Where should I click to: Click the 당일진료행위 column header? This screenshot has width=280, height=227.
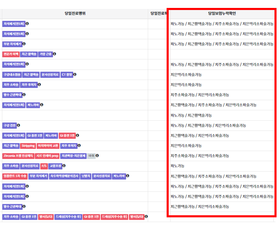[x=75, y=14]
